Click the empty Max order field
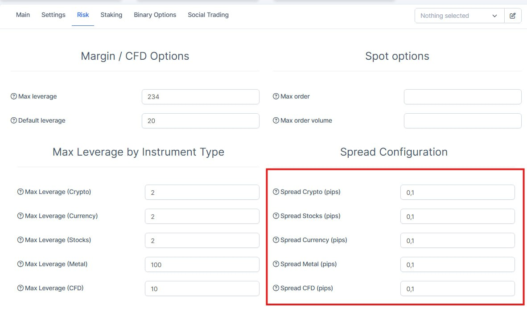This screenshot has width=527, height=313. point(462,97)
